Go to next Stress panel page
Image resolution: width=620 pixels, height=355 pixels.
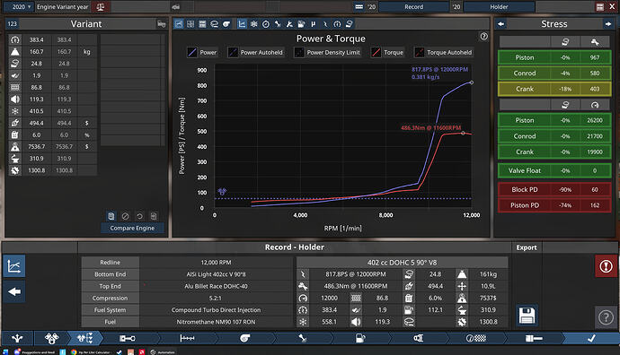[x=607, y=24]
